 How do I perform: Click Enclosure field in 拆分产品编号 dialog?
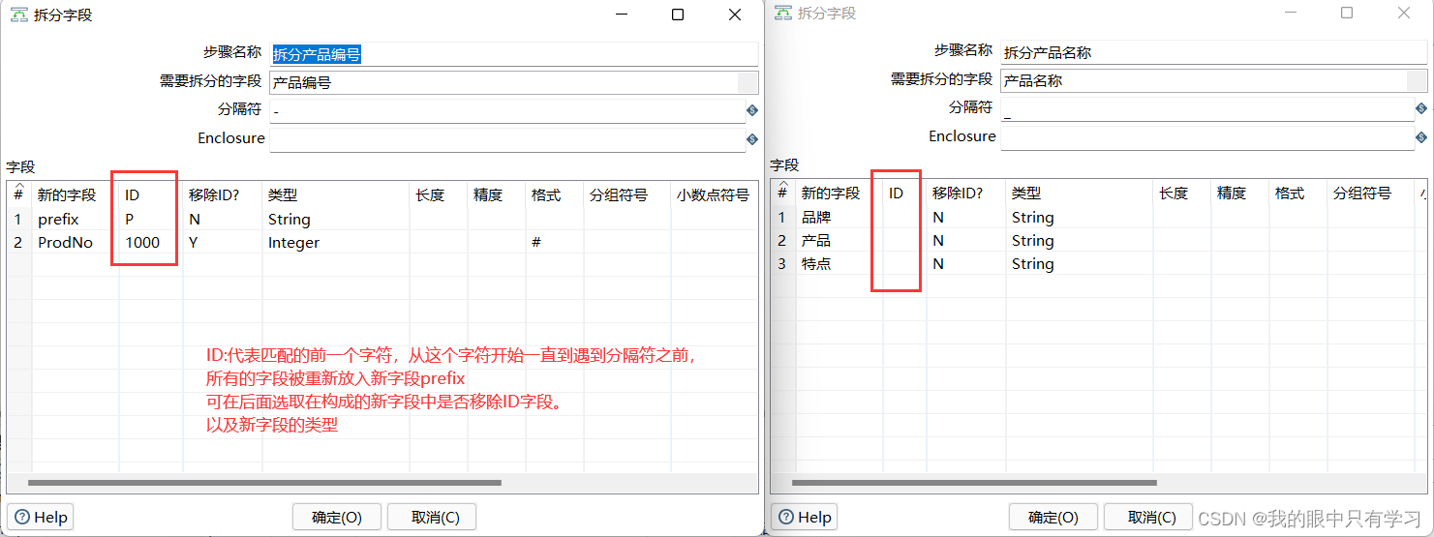click(507, 139)
